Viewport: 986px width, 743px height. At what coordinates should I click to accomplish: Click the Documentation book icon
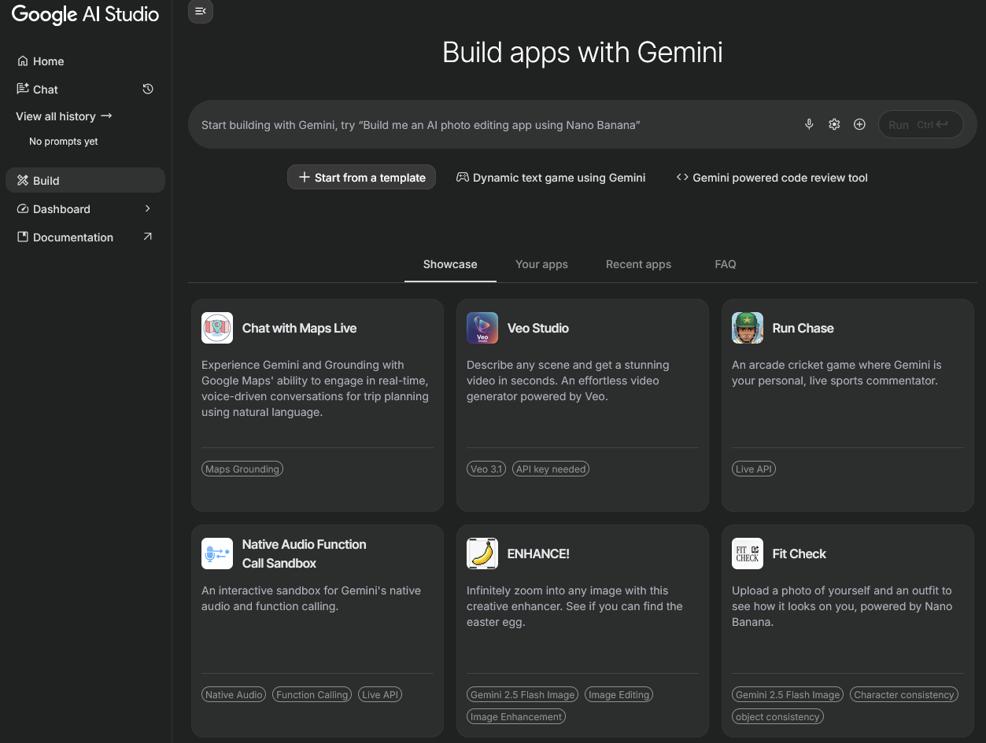(23, 237)
